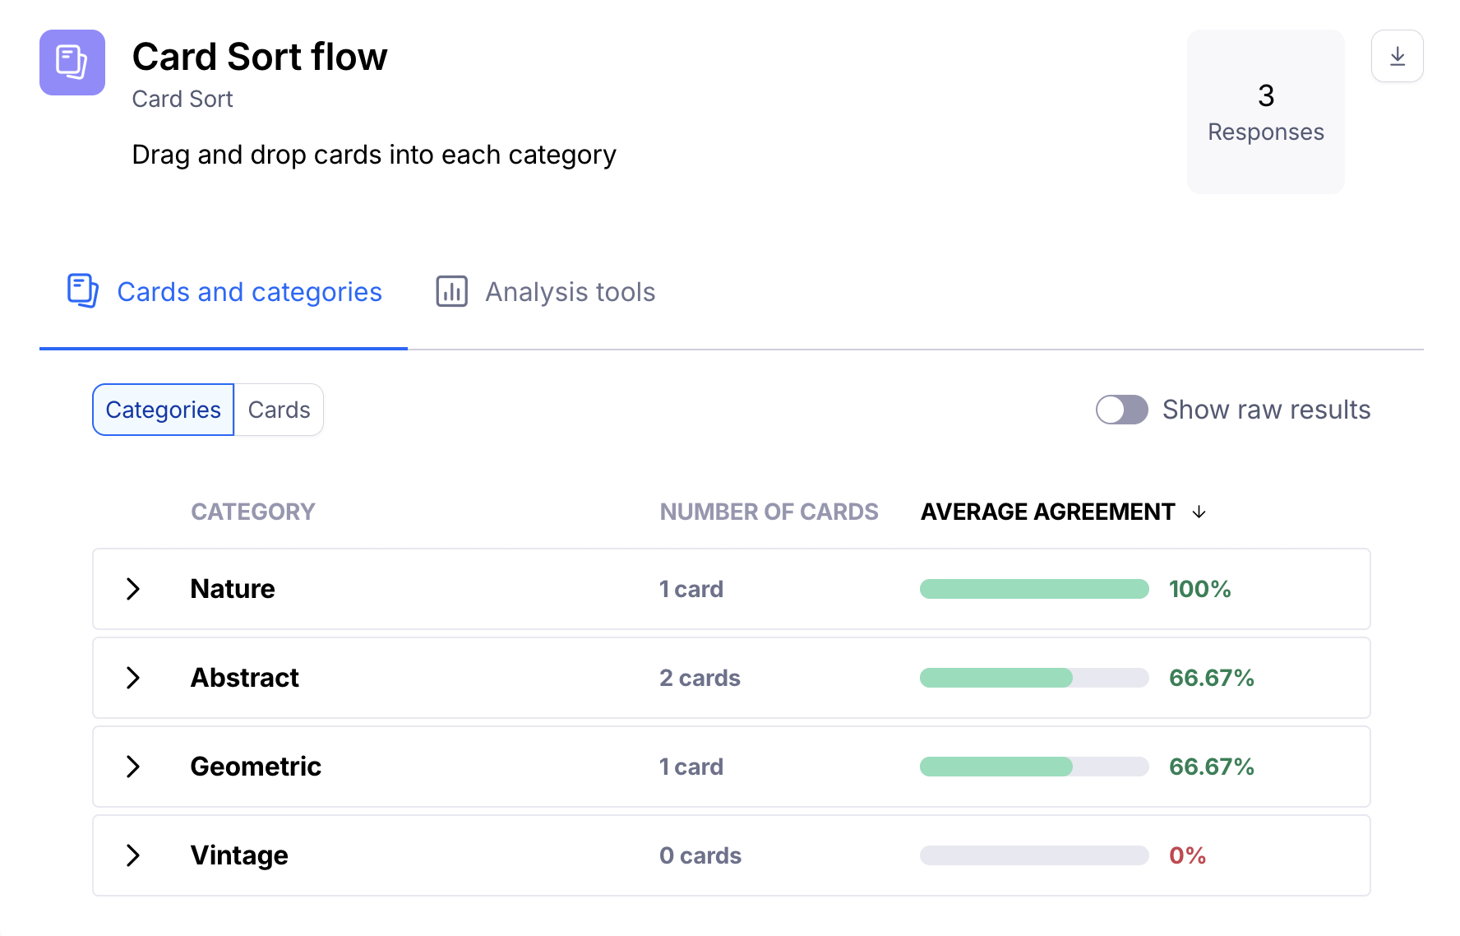Click the Vintage 0% agreement bar
Screen dimensions: 1460x936
[1033, 855]
